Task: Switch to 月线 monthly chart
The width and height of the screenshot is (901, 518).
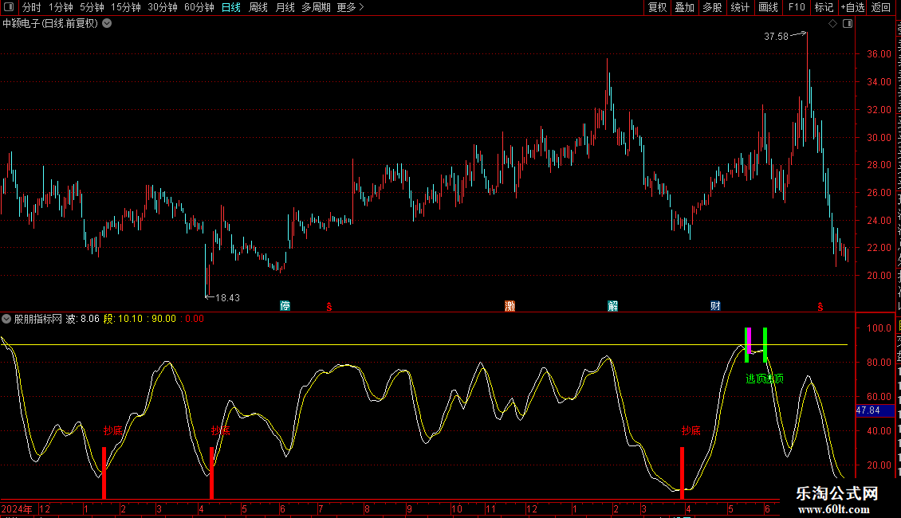Action: pos(285,7)
